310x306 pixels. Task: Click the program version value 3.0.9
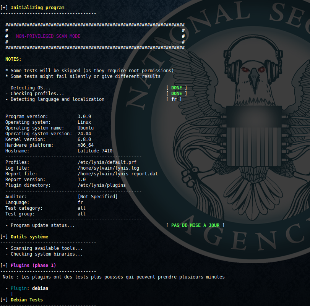[84, 117]
